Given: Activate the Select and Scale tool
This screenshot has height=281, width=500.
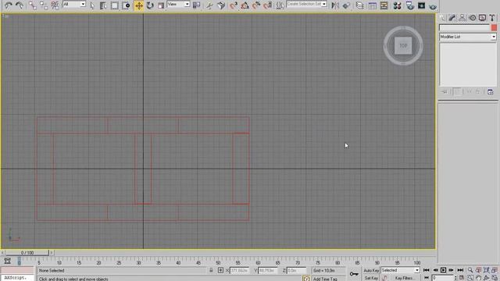Looking at the screenshot, I should (161, 5).
